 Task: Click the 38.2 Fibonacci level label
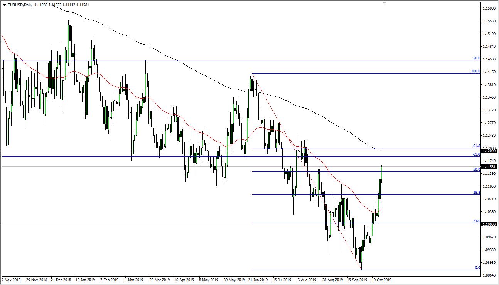point(477,193)
